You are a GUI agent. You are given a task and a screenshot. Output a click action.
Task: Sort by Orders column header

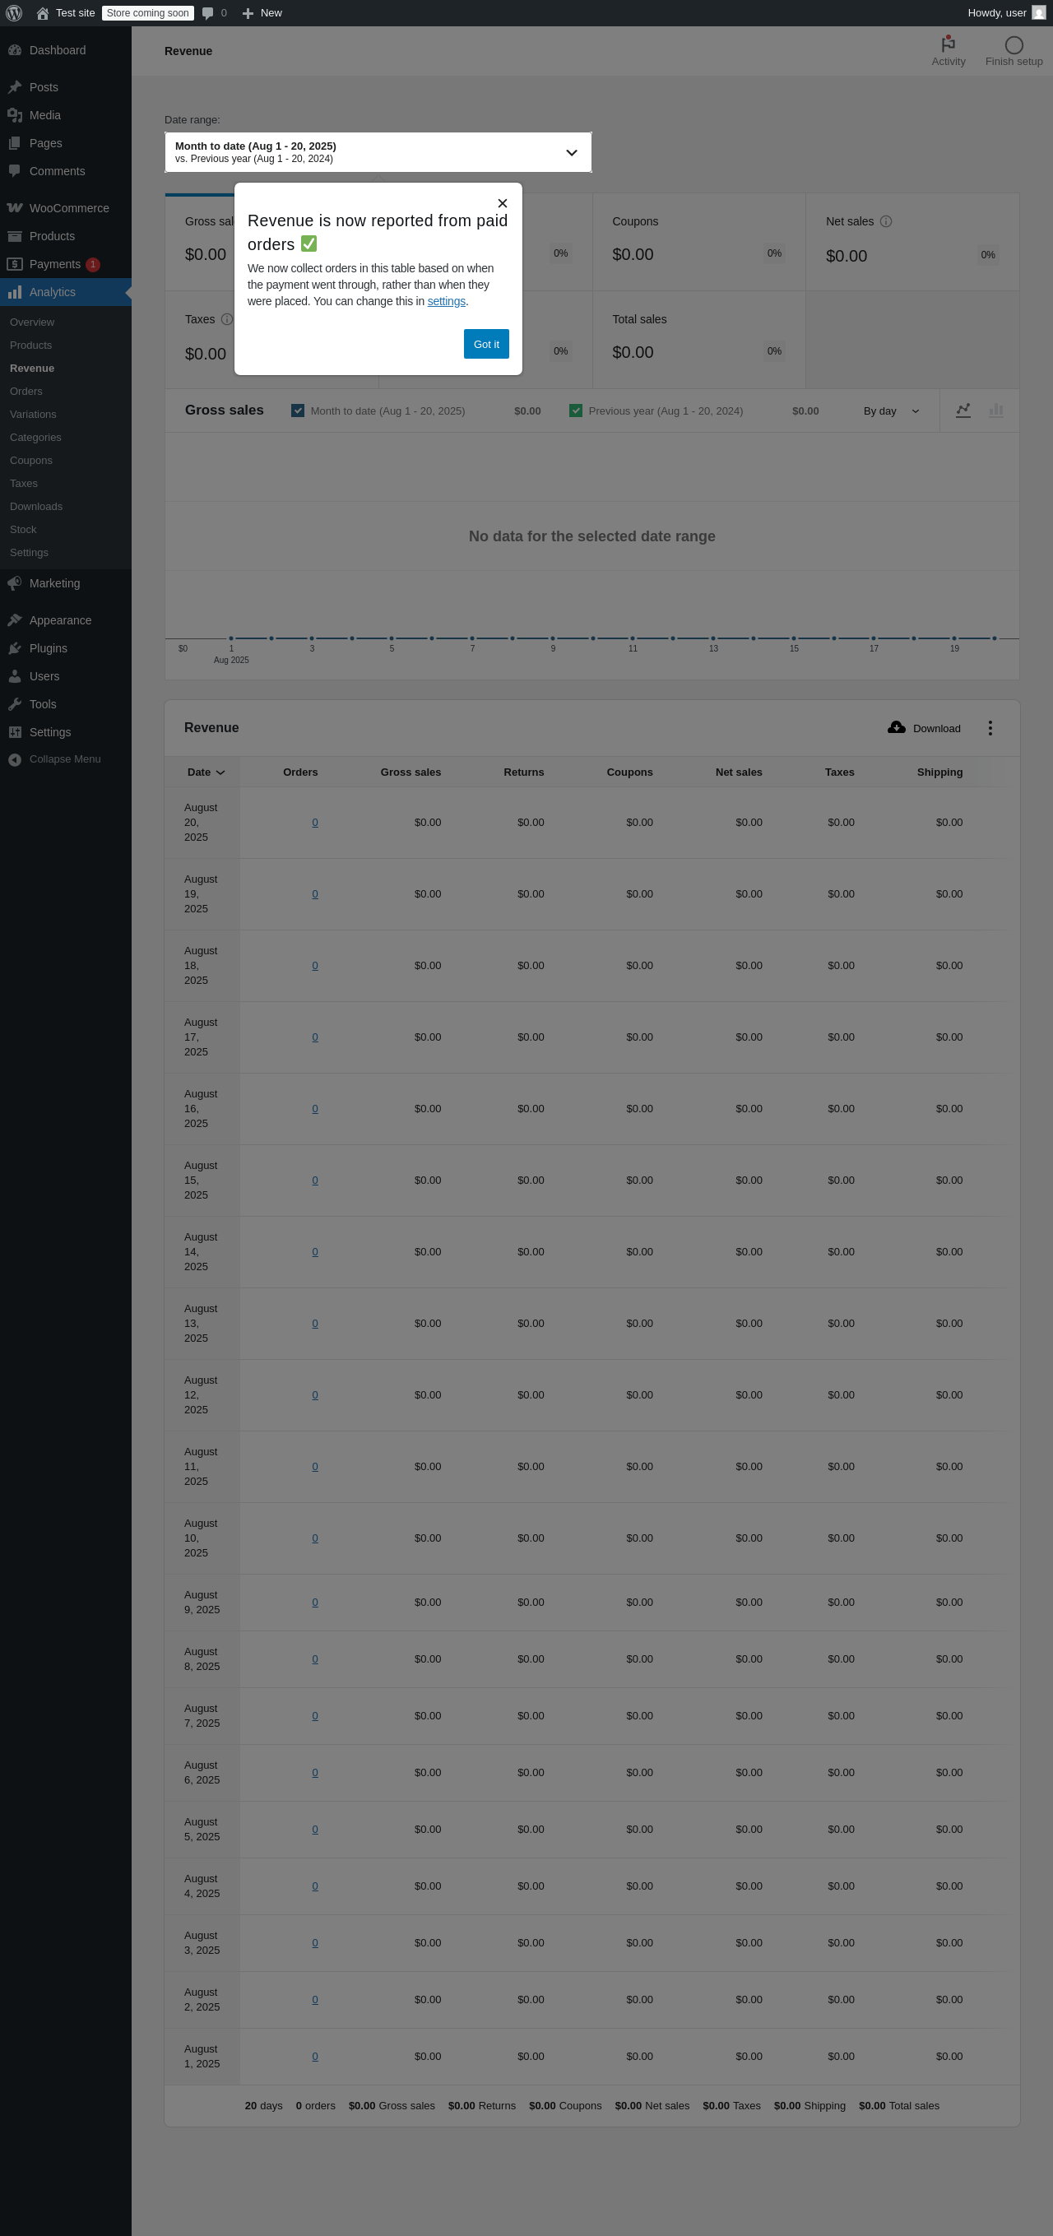coord(300,772)
